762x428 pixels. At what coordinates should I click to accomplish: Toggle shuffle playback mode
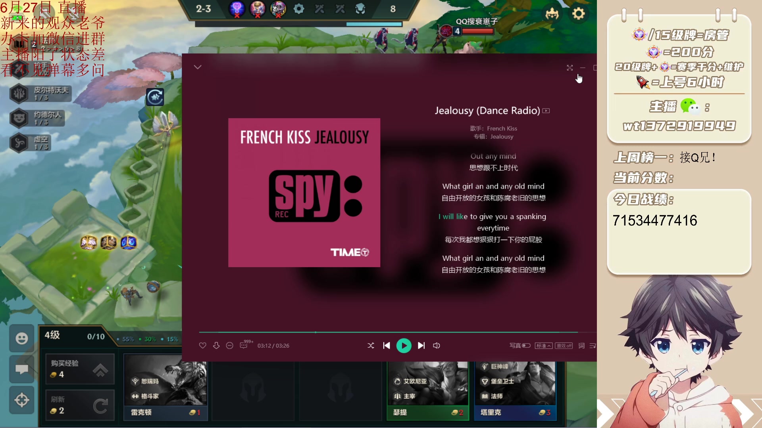point(371,346)
